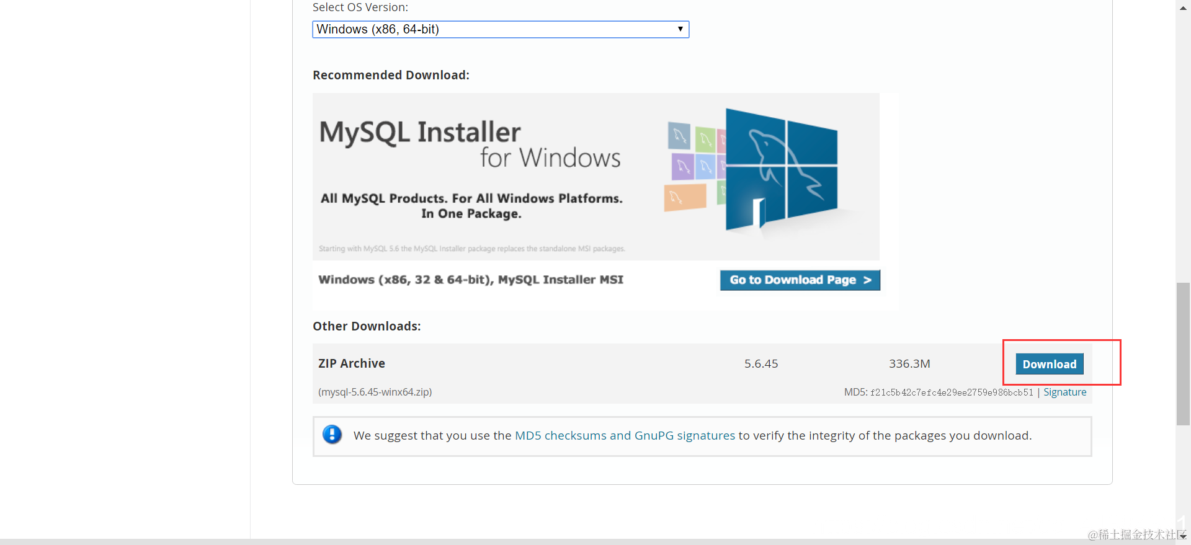Open MD5 checksums and GnuPG signatures link
This screenshot has height=545, width=1191.
click(x=625, y=436)
